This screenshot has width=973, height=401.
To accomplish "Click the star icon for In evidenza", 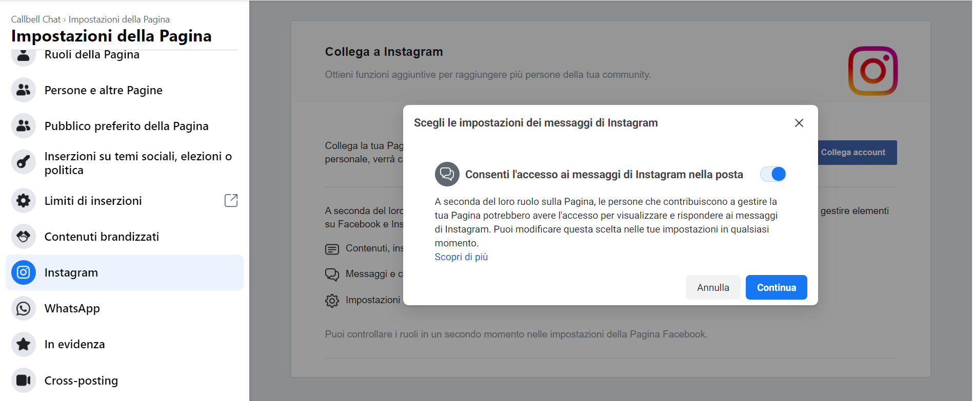I will click(x=24, y=344).
